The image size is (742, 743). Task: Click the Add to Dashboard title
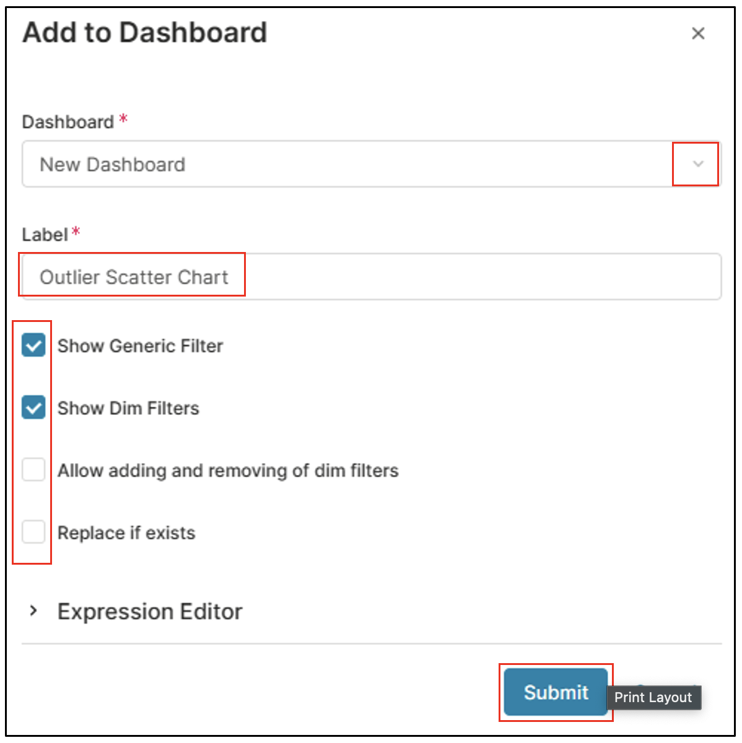tap(145, 33)
